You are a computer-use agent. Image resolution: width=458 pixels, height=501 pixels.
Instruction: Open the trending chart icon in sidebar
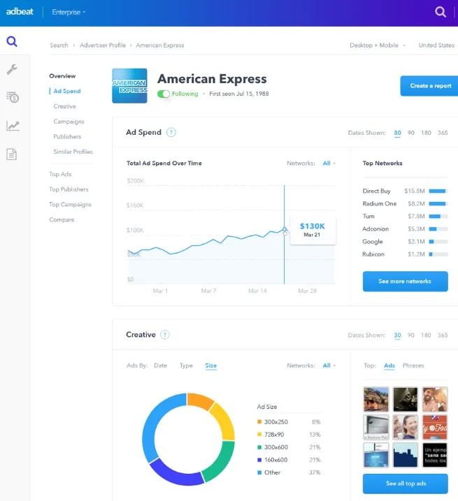[13, 126]
